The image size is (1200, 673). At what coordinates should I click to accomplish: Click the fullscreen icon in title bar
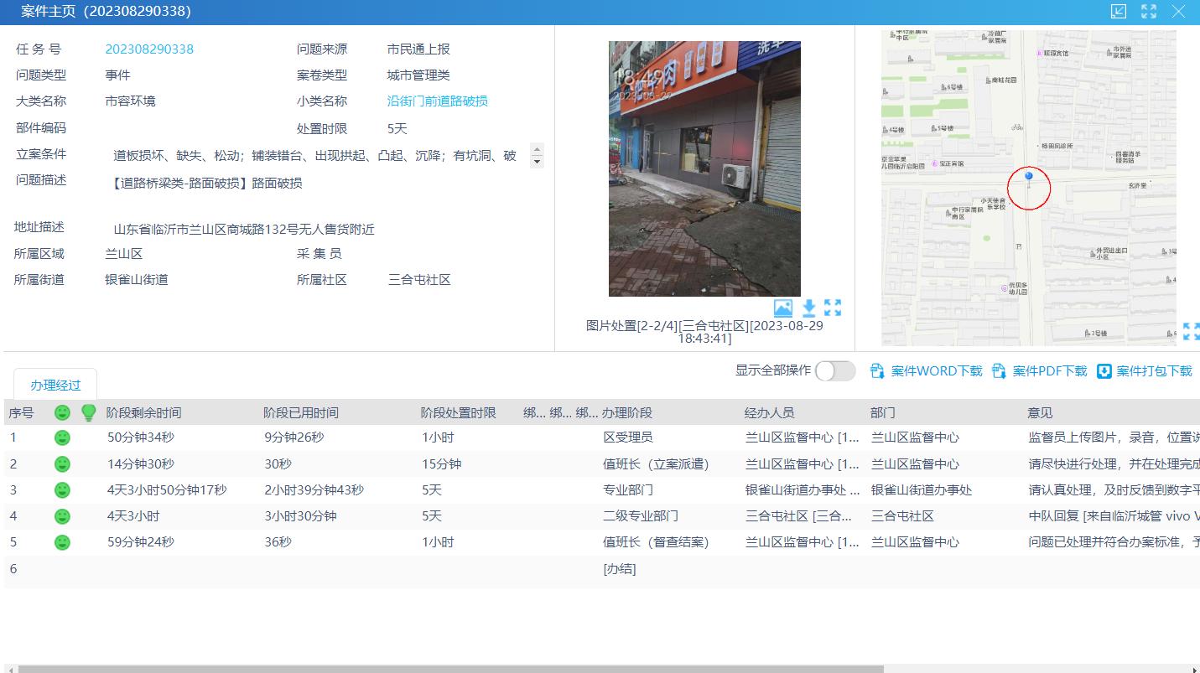[x=1149, y=11]
